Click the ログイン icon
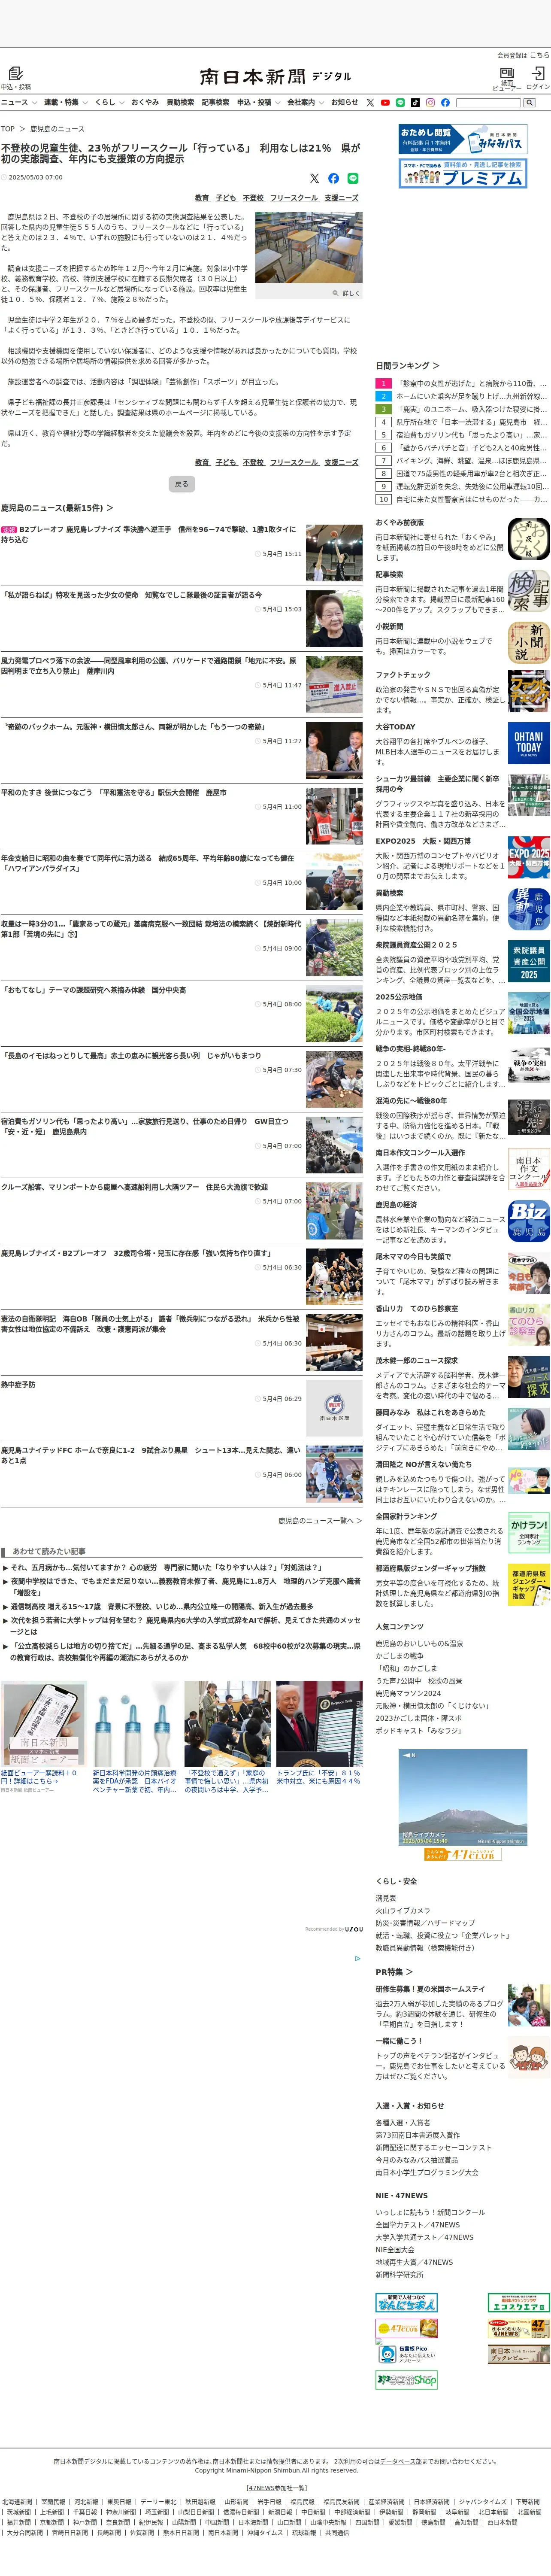The width and height of the screenshot is (551, 2576). click(538, 73)
